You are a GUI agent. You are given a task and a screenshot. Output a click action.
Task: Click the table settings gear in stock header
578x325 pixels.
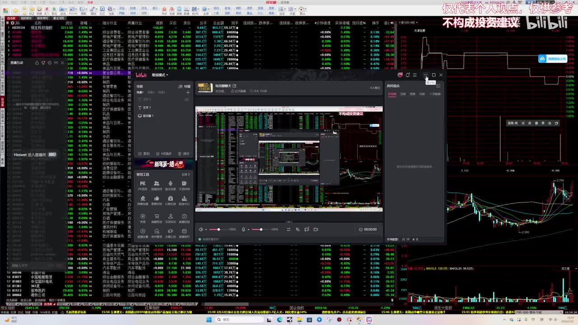(12, 23)
